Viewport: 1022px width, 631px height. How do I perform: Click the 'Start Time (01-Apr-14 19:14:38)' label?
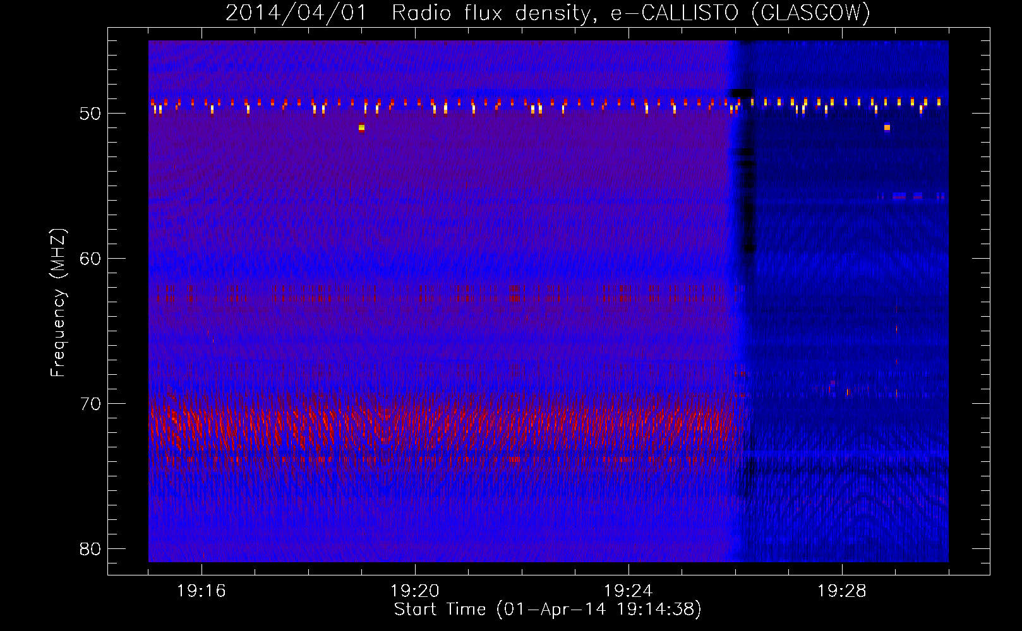point(548,610)
